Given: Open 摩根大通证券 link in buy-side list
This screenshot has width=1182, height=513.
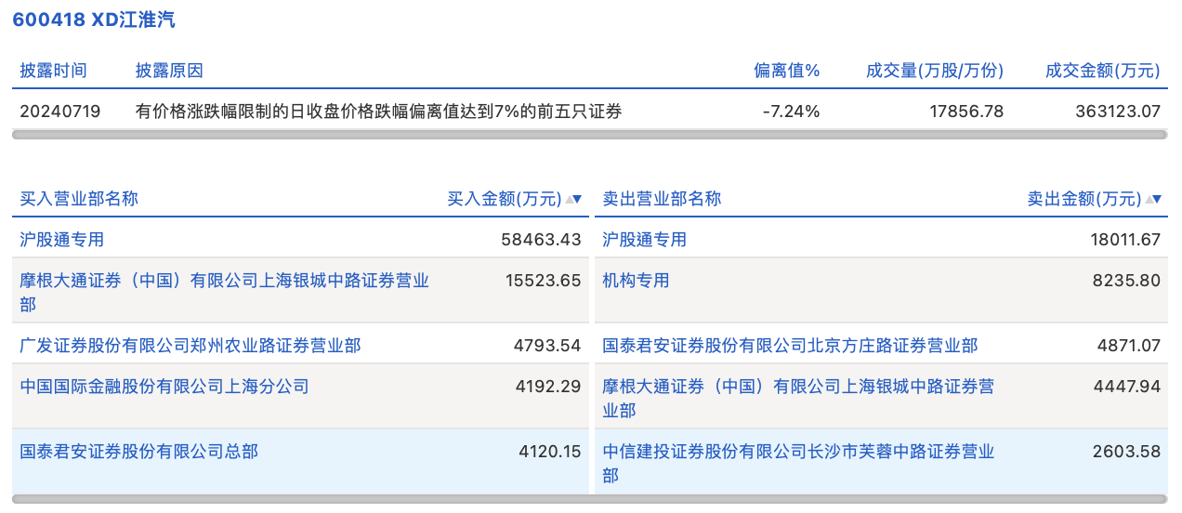Looking at the screenshot, I should pyautogui.click(x=224, y=281).
